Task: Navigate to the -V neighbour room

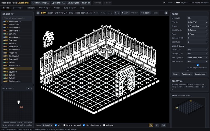Action: click(x=117, y=13)
